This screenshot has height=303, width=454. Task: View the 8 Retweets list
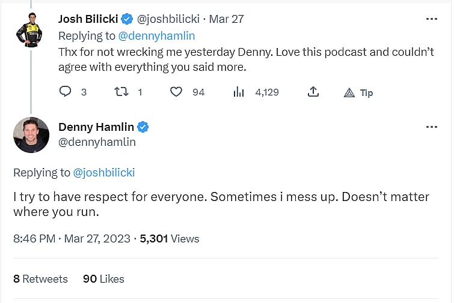(x=40, y=279)
